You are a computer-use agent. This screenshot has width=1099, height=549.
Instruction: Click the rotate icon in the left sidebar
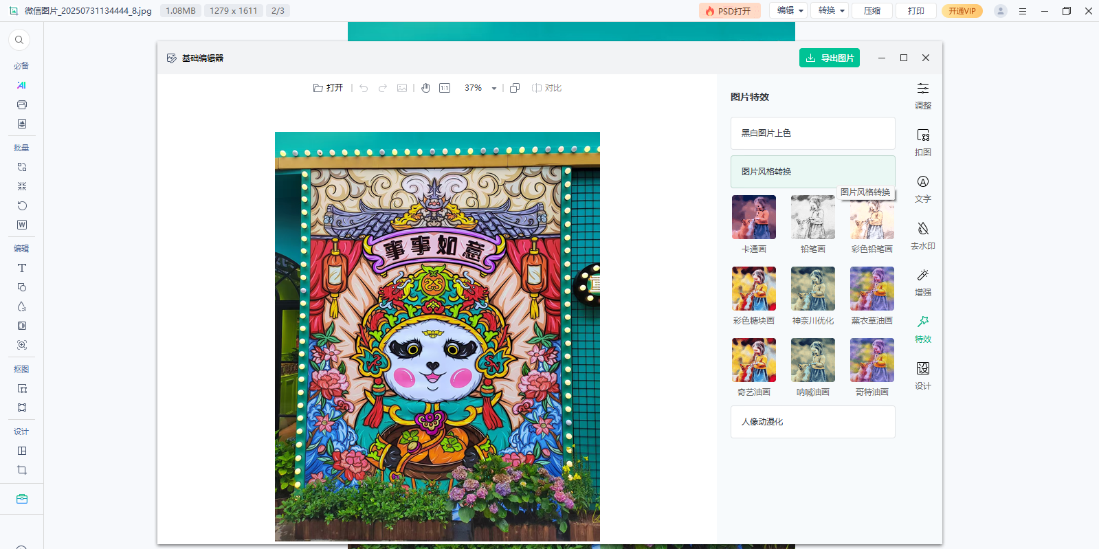pos(22,205)
